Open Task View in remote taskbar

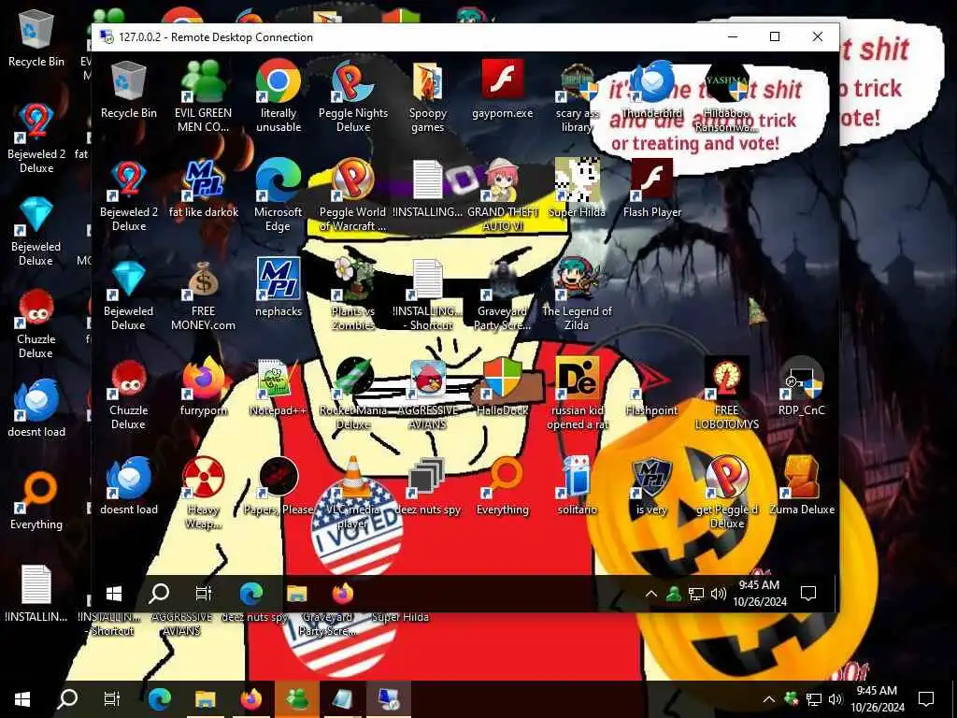pos(203,594)
